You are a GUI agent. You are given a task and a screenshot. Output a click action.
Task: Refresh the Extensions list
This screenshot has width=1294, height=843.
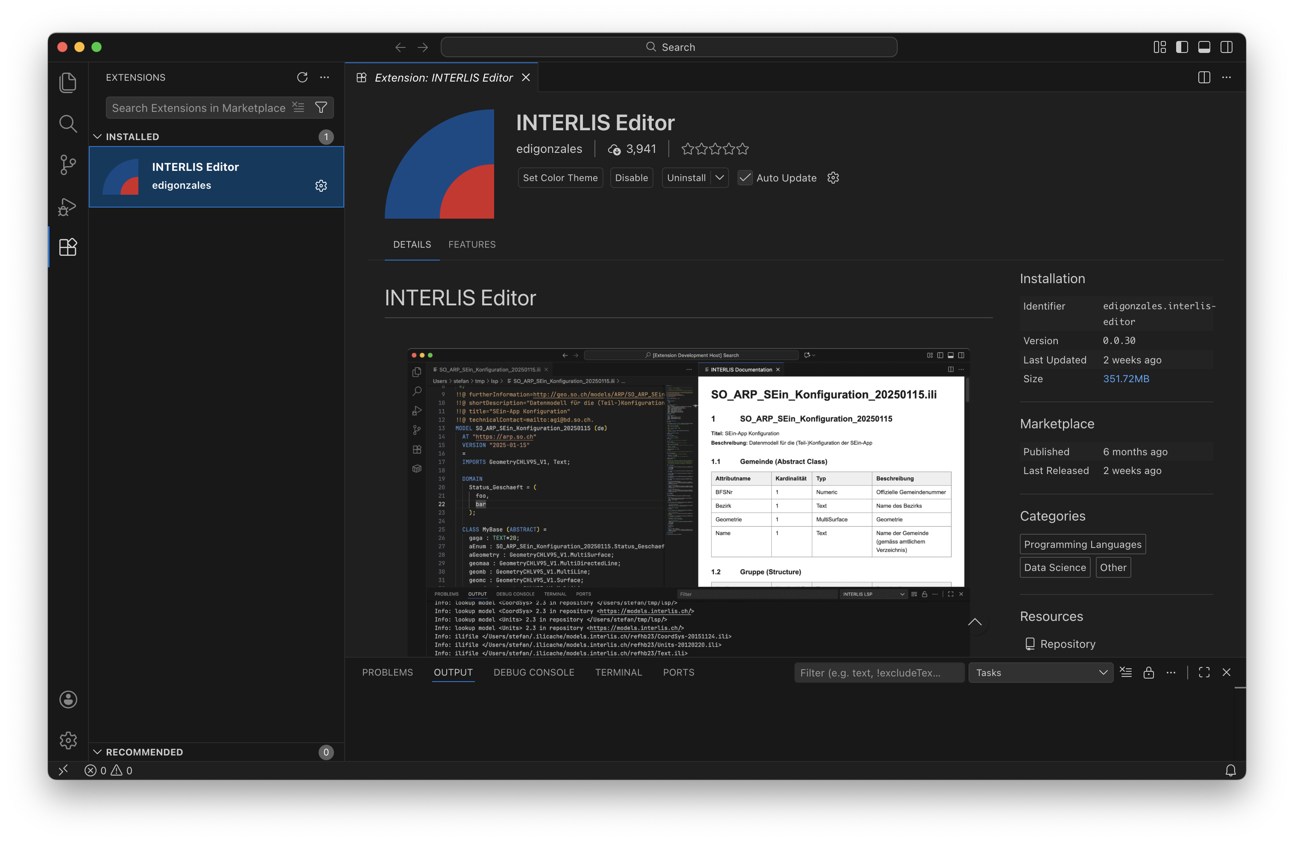tap(302, 77)
